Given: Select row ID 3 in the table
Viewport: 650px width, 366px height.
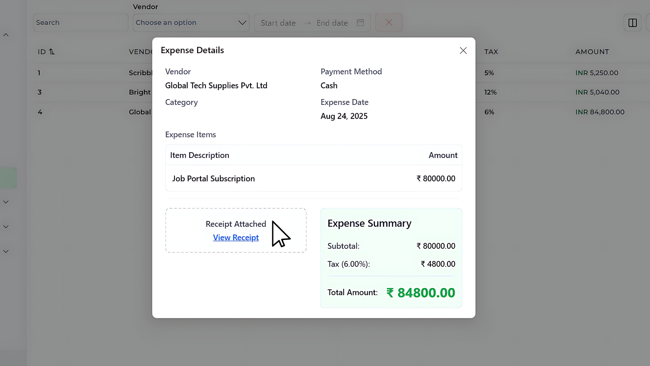Looking at the screenshot, I should 40,92.
